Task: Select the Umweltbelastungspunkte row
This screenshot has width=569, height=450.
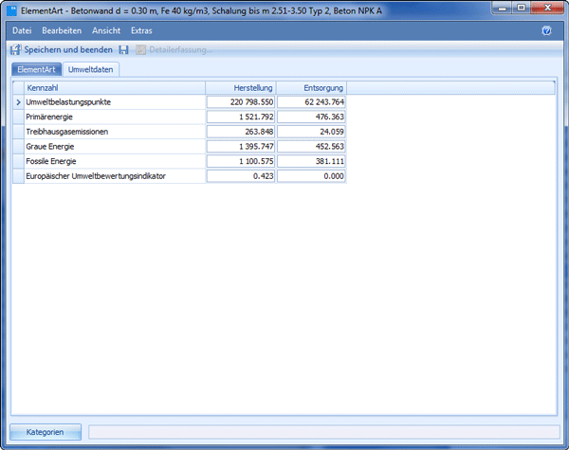Action: (x=179, y=102)
